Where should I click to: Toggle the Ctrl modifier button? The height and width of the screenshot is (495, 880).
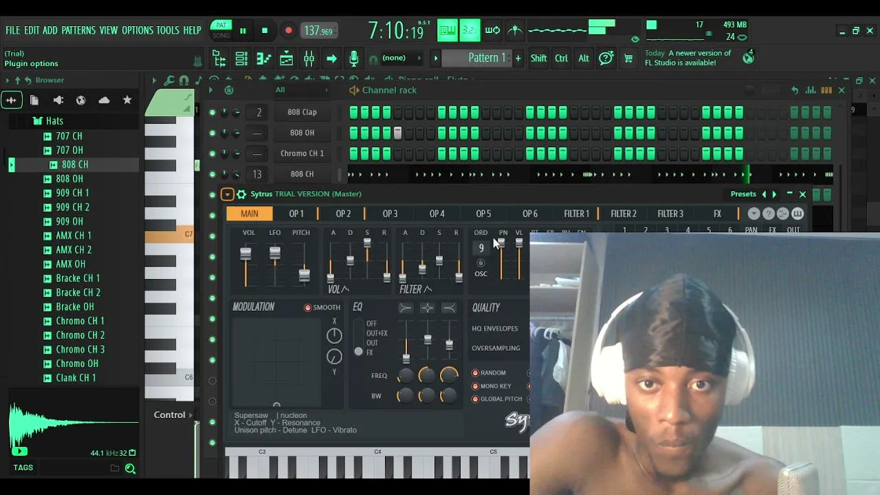click(x=561, y=58)
